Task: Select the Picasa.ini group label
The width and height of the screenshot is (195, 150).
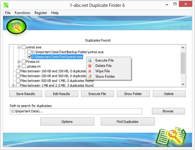Action: click(x=33, y=62)
